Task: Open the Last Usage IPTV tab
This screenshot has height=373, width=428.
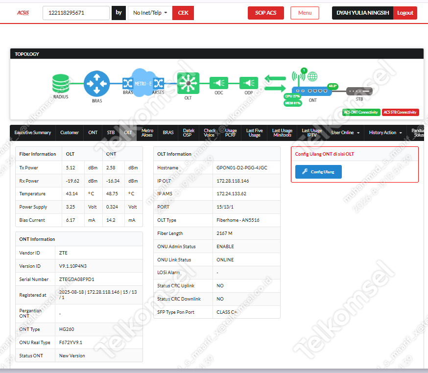Action: pyautogui.click(x=312, y=133)
